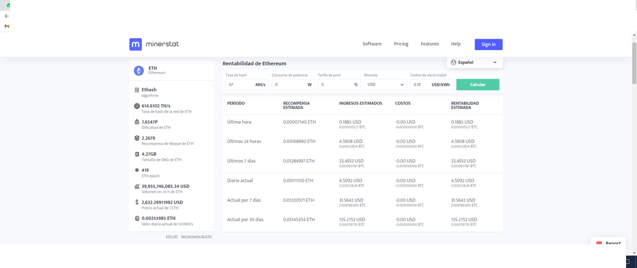This screenshot has height=268, width=637.
Task: Open the ETH API link
Action: 172,237
